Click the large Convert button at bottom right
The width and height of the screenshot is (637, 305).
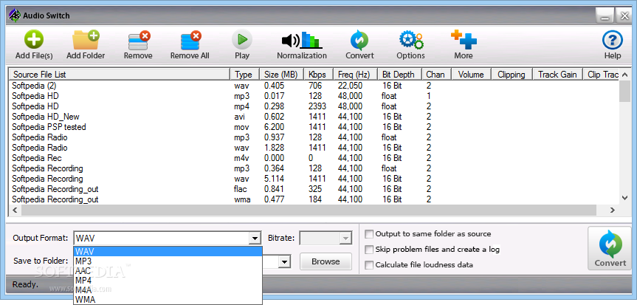pyautogui.click(x=610, y=248)
